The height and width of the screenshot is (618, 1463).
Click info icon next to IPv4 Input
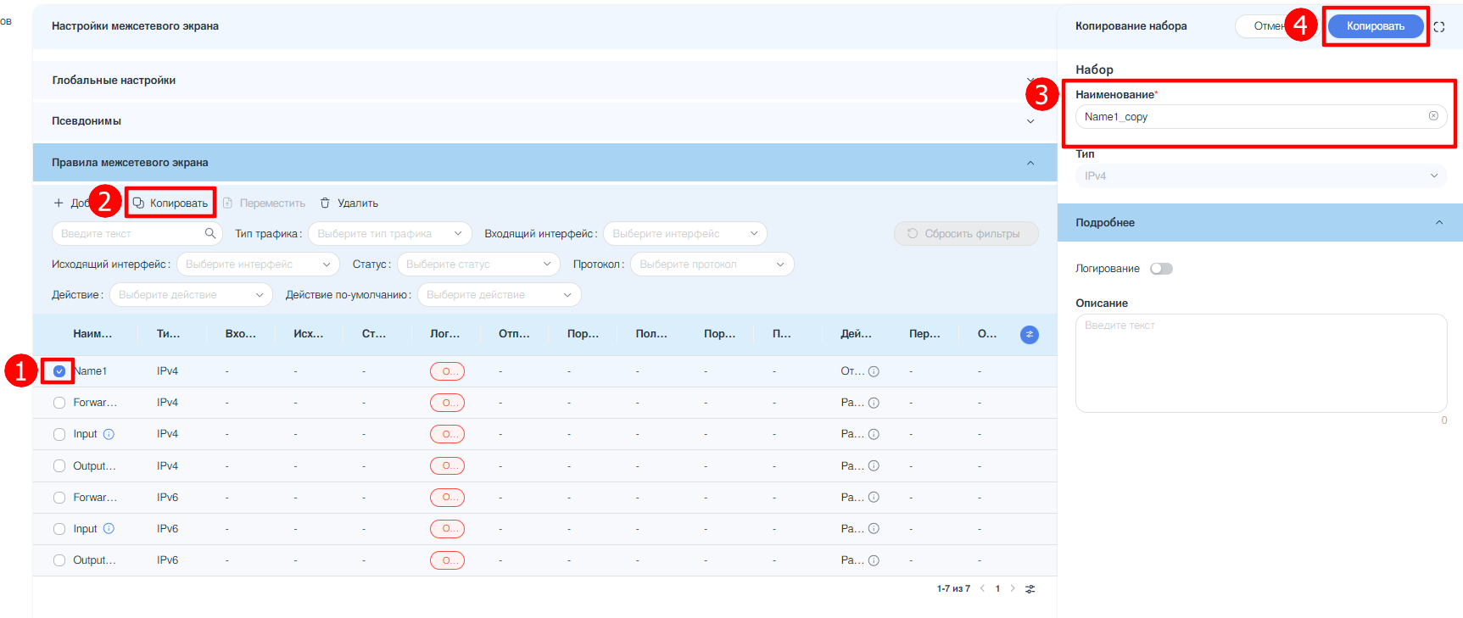click(109, 434)
